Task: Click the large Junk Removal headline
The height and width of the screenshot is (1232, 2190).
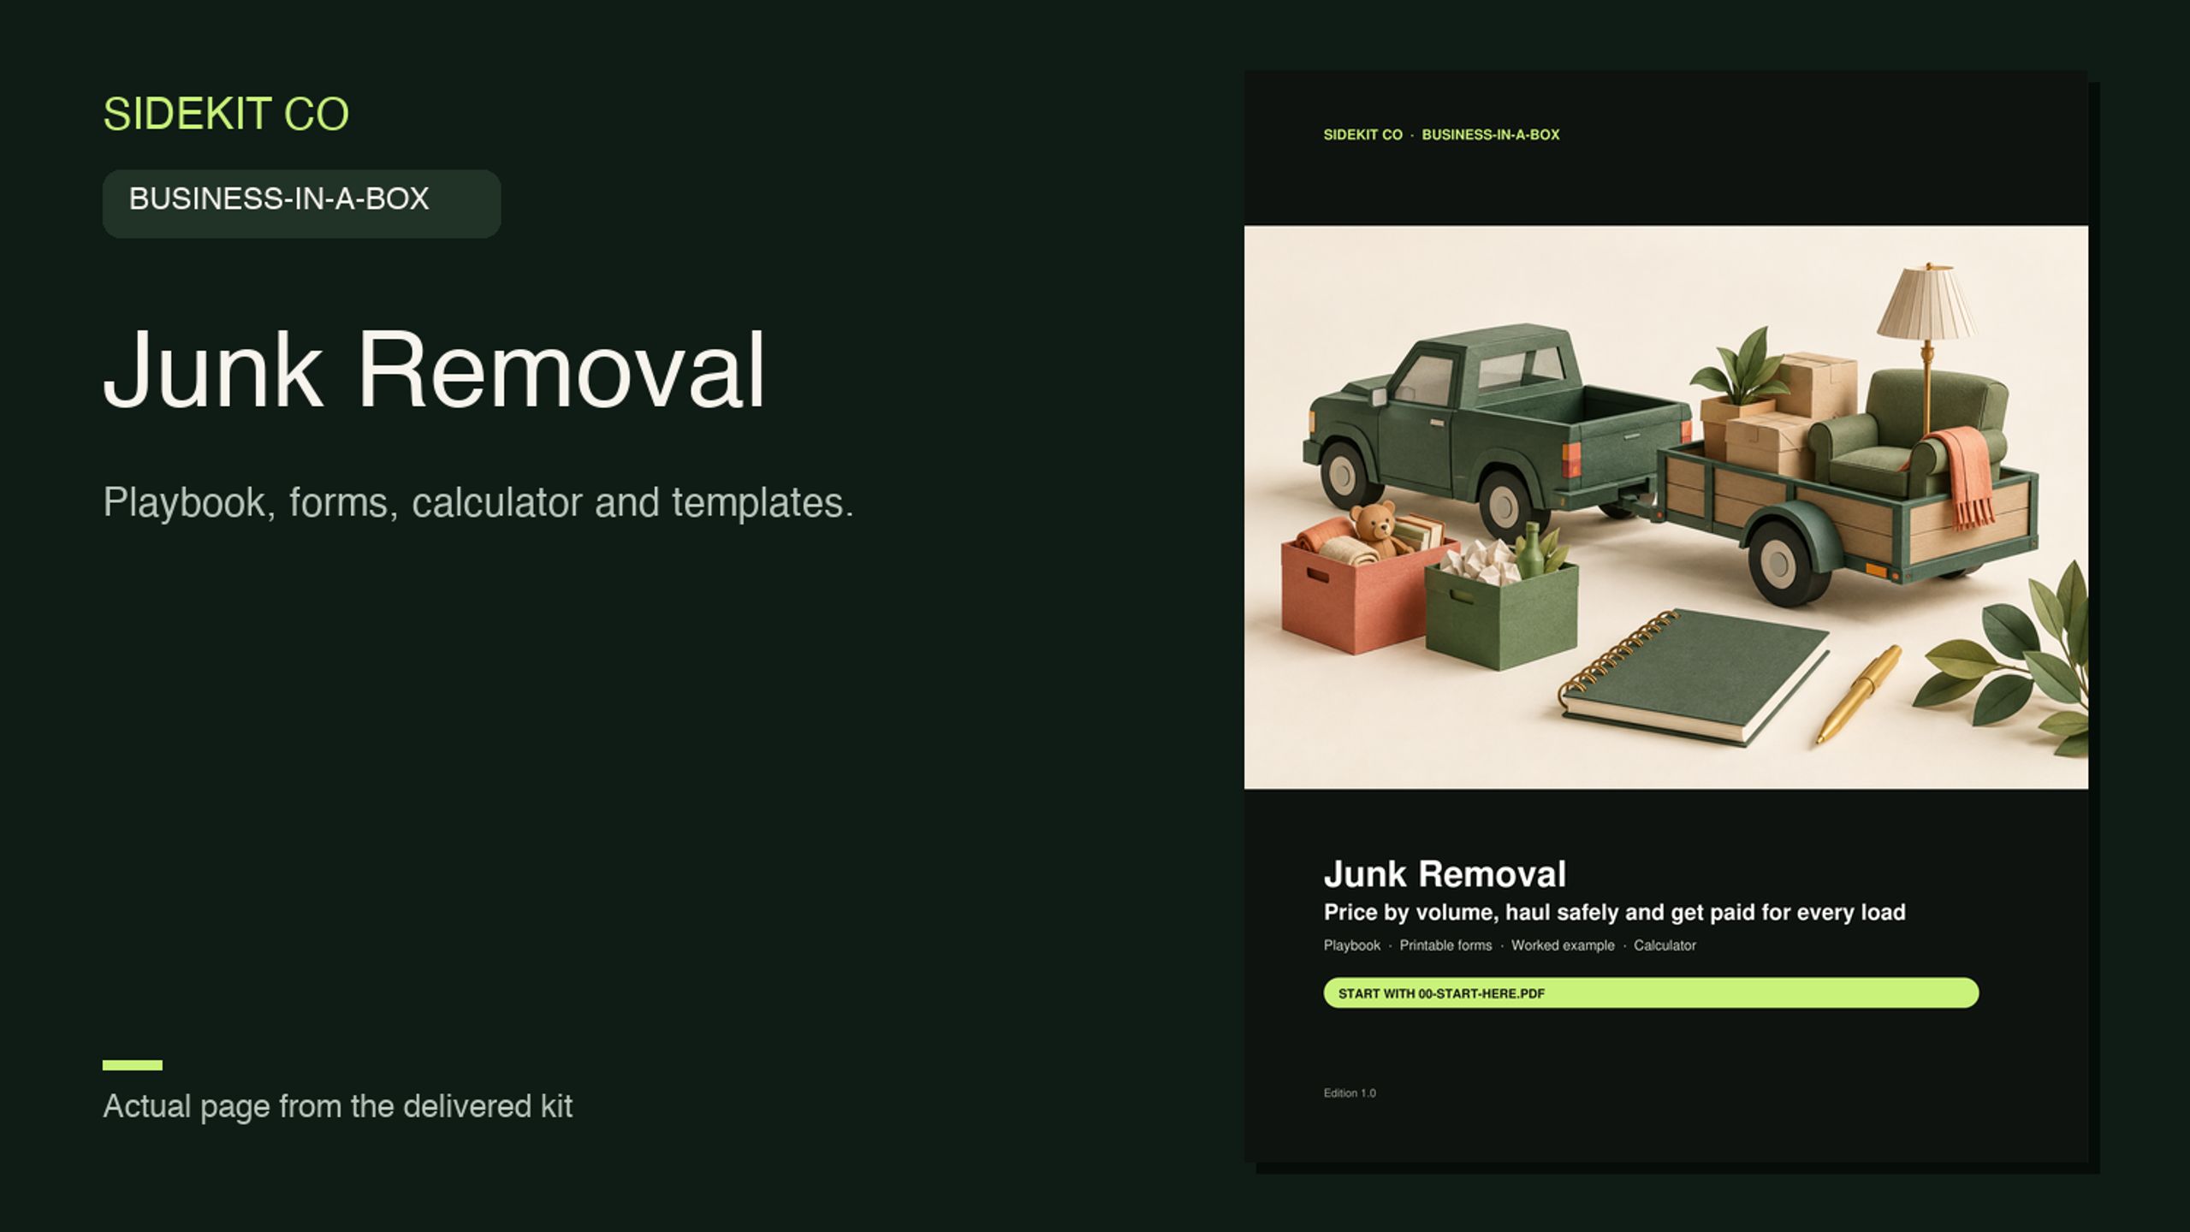Action: [x=434, y=370]
